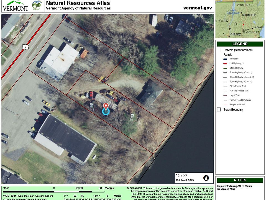
Task: Click the State Forest Trail legend label
Action: point(238,86)
